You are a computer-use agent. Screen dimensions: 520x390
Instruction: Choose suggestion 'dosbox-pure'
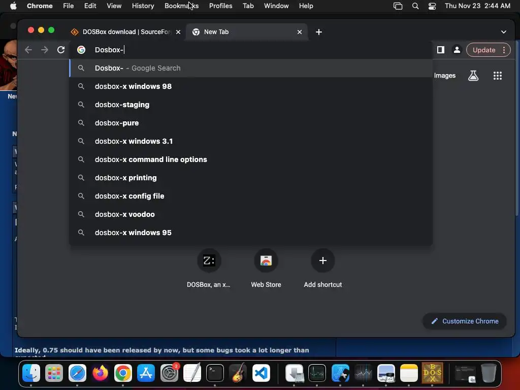tap(251, 123)
